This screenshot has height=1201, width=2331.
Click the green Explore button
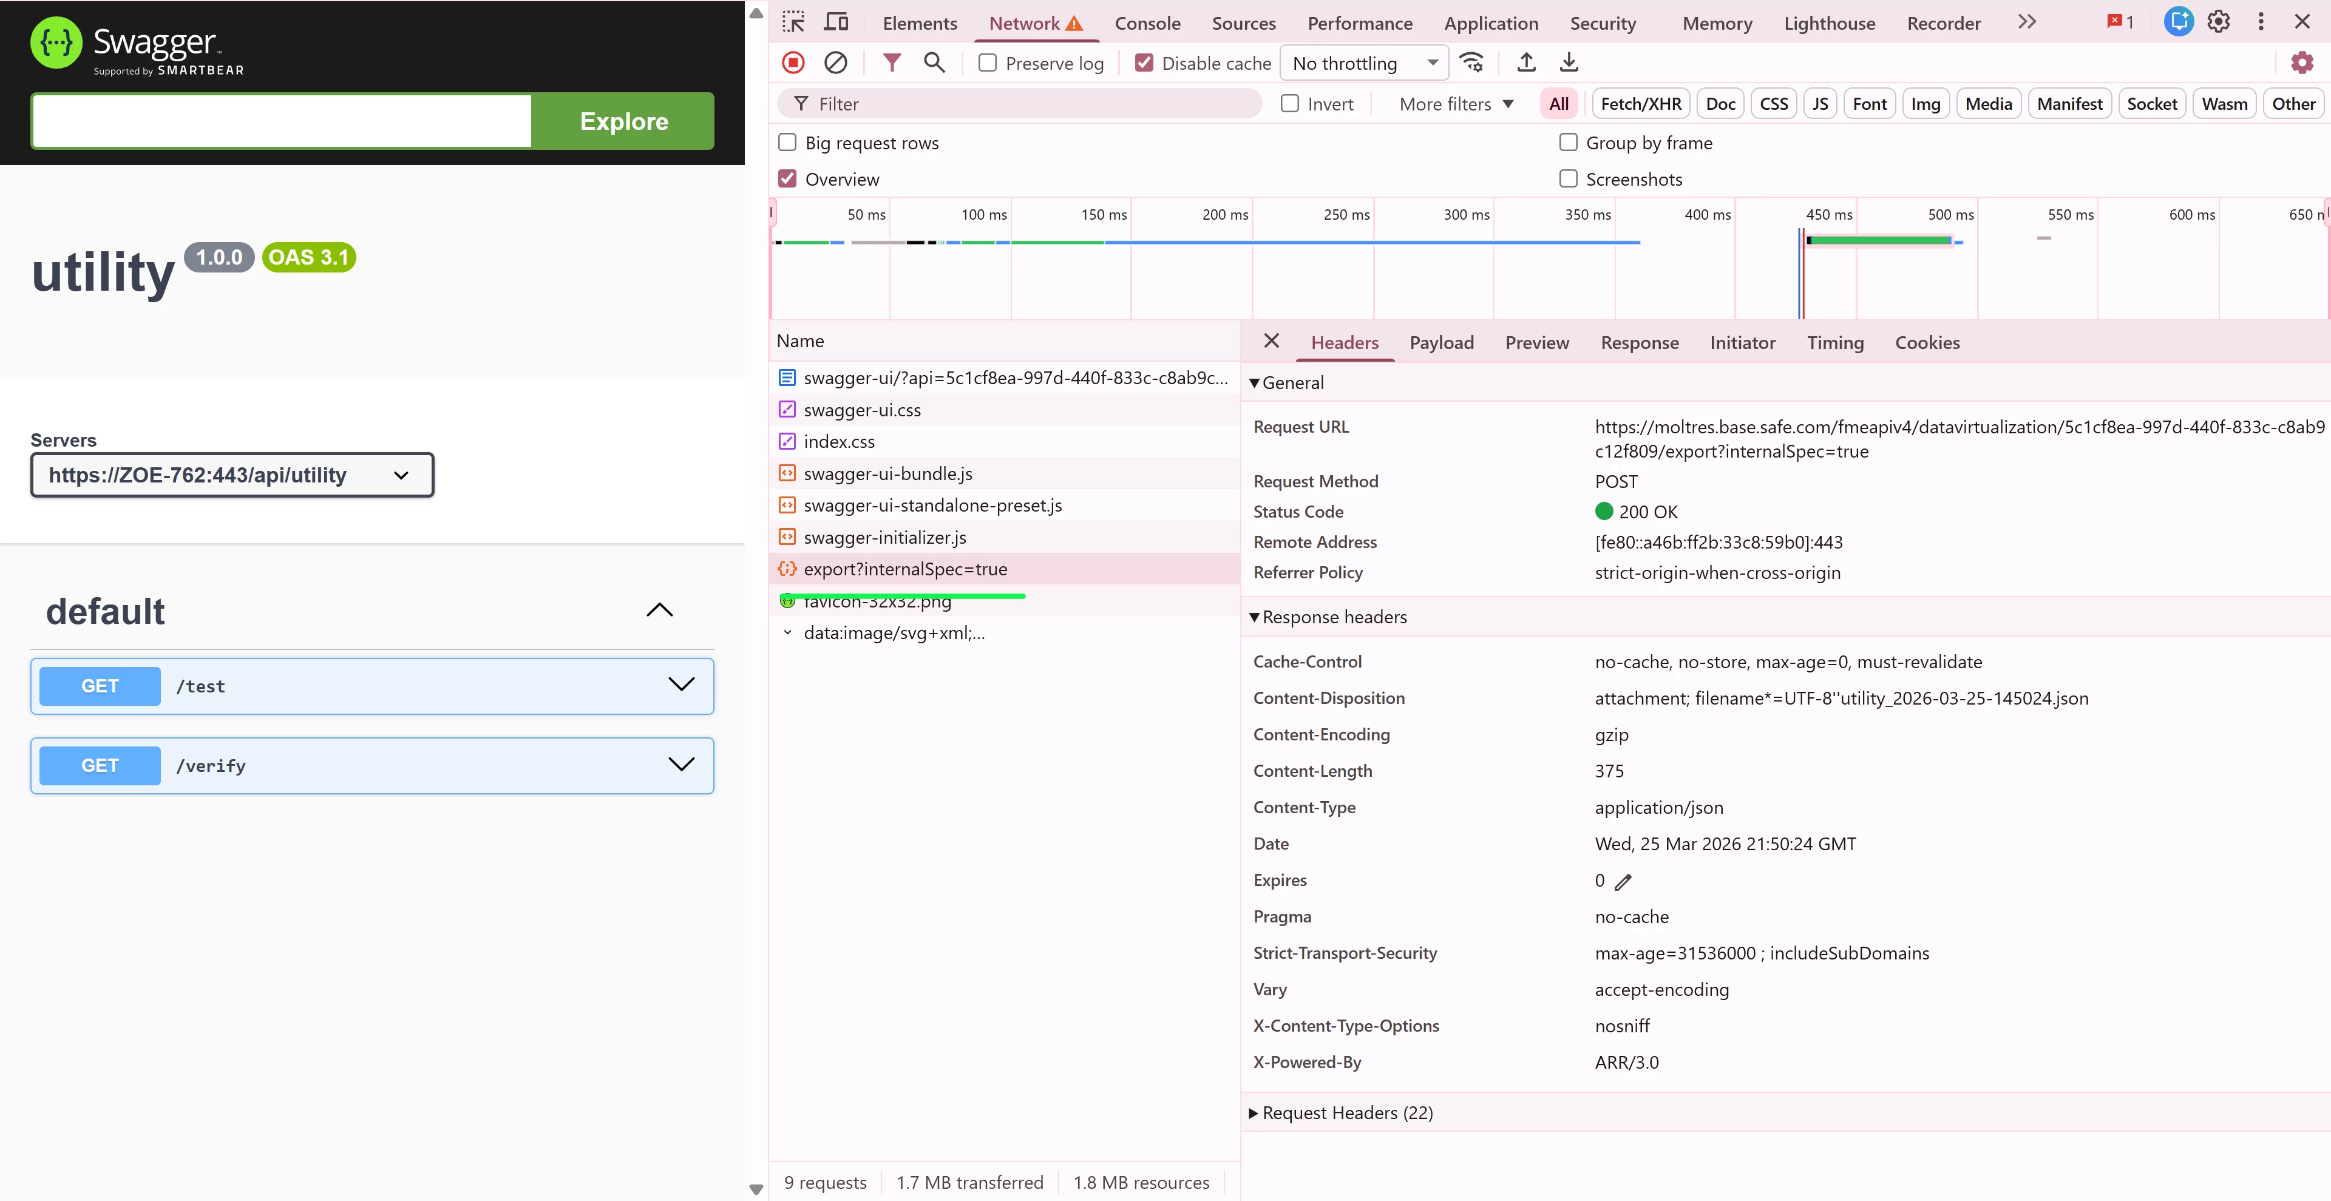pyautogui.click(x=623, y=121)
